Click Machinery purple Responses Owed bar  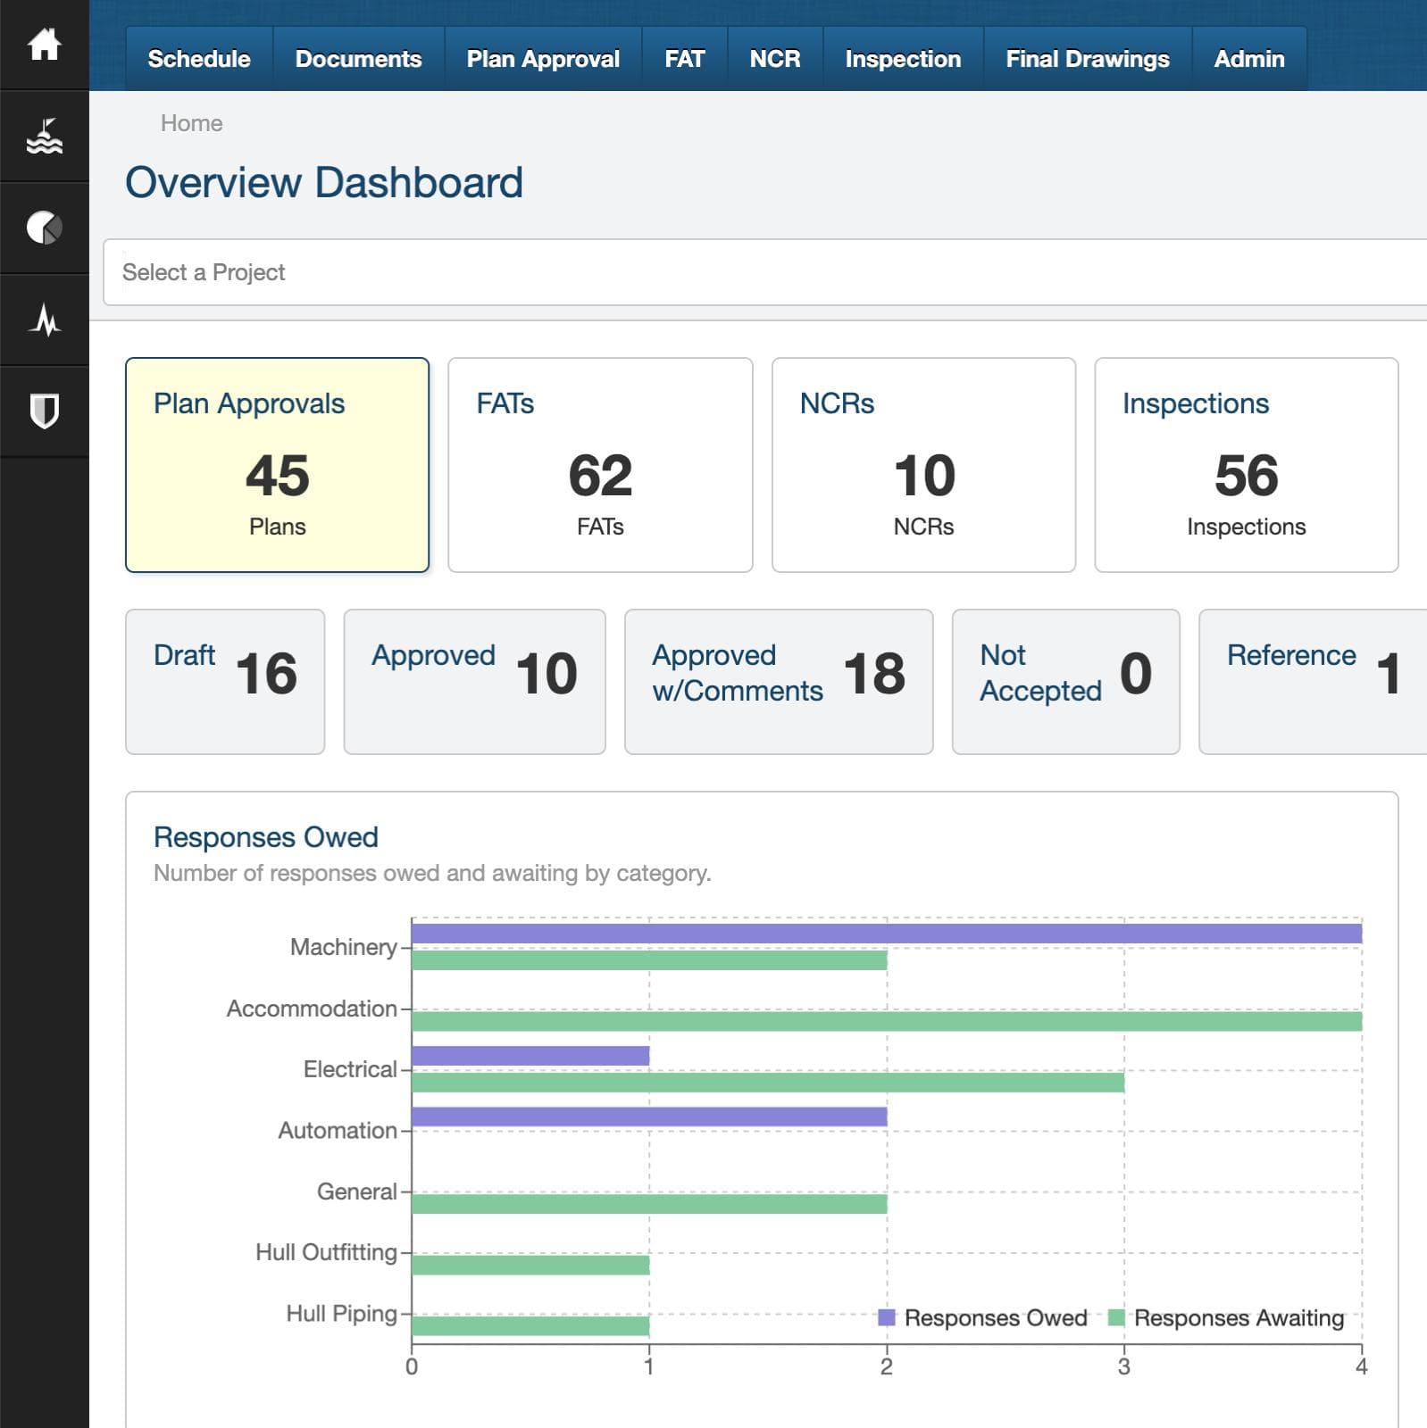tap(887, 934)
